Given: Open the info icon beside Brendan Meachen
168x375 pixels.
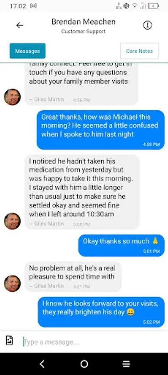Looking at the screenshot, I should 148,25.
